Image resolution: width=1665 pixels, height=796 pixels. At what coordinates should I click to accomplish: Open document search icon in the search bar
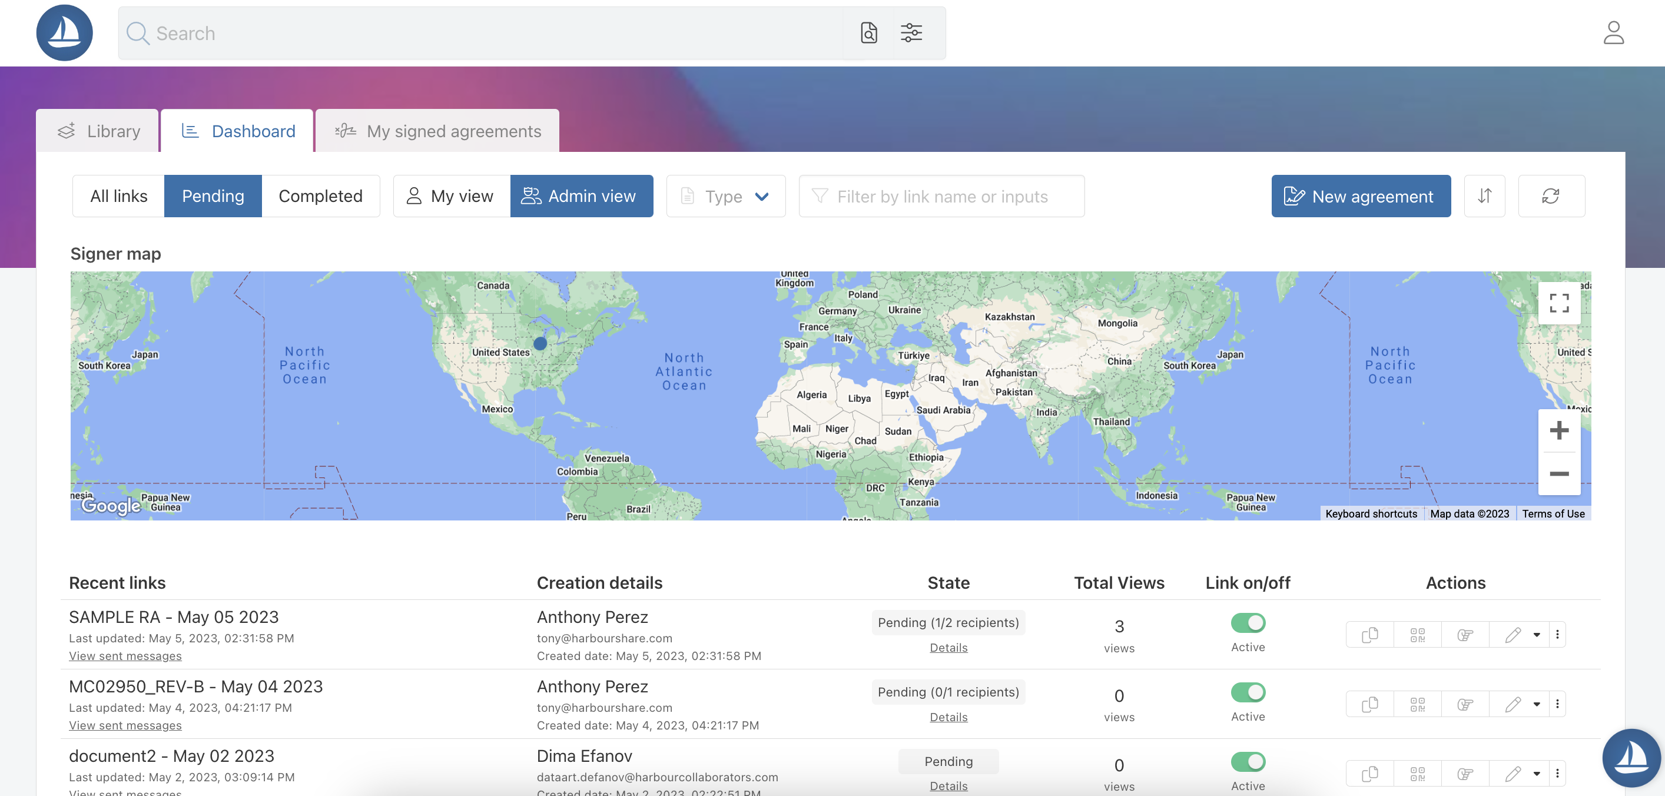[868, 32]
